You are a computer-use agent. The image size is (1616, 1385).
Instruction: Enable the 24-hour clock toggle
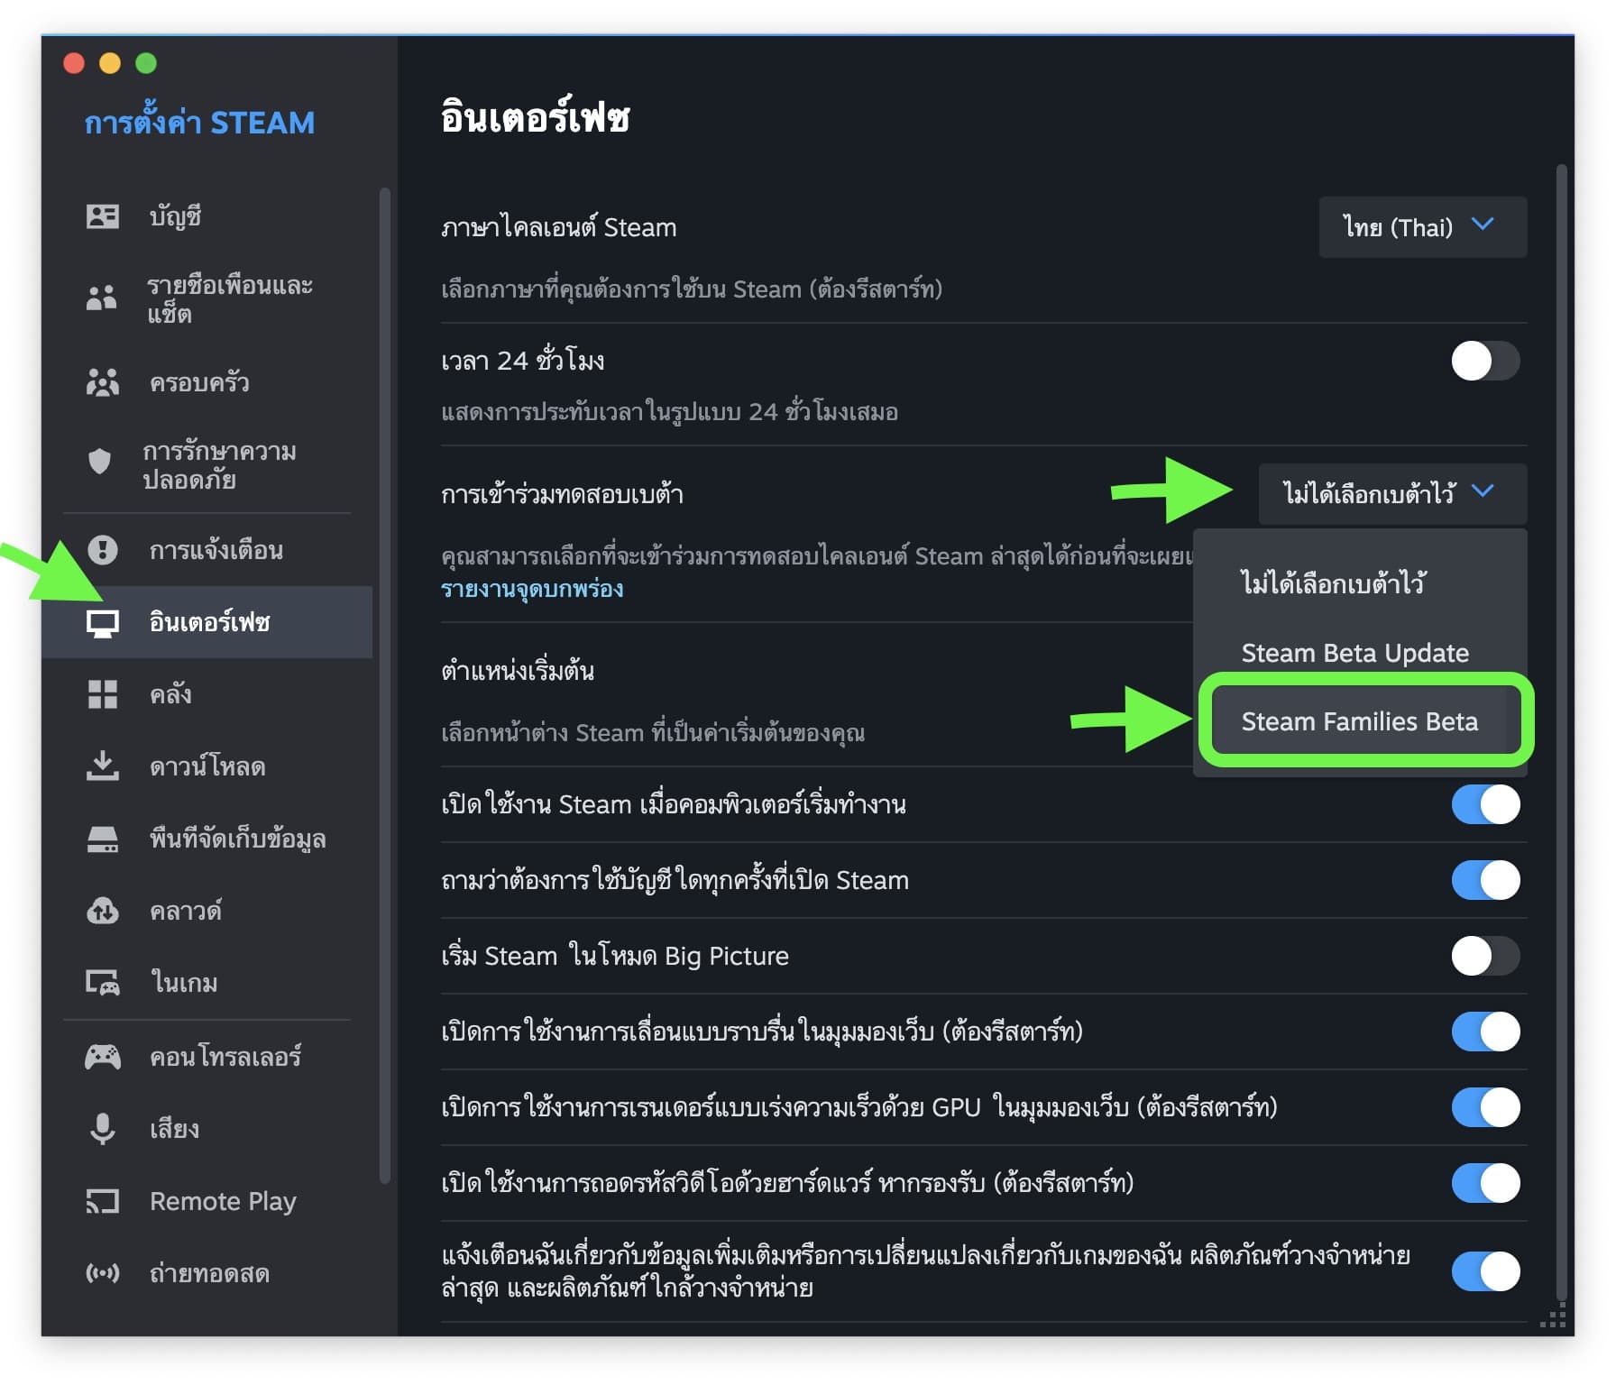click(1484, 362)
